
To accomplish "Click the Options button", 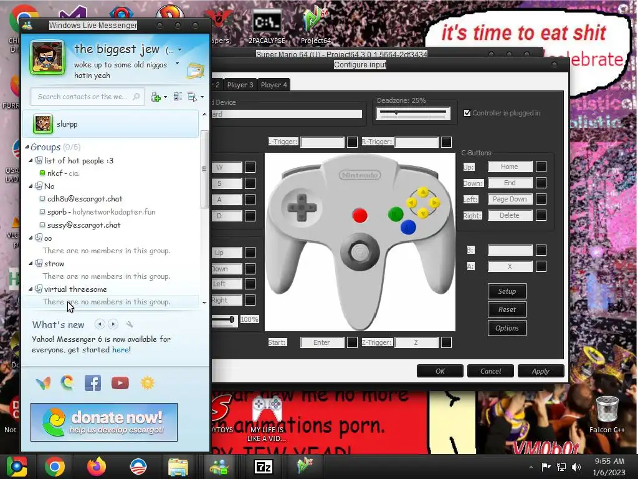I will point(507,328).
